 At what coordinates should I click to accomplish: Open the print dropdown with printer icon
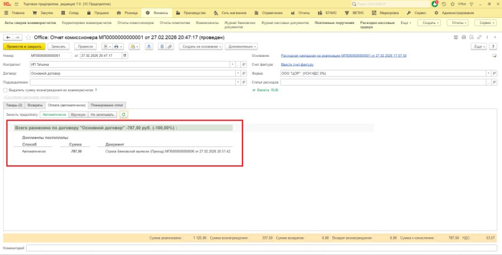(118, 47)
